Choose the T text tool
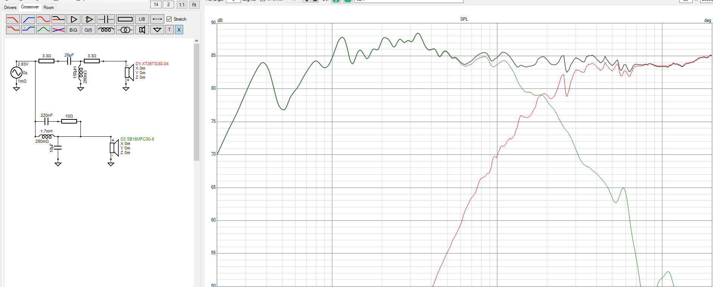This screenshot has height=287, width=713. pos(170,29)
